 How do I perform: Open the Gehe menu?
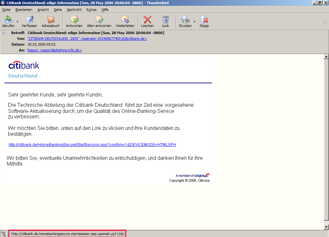click(x=58, y=10)
